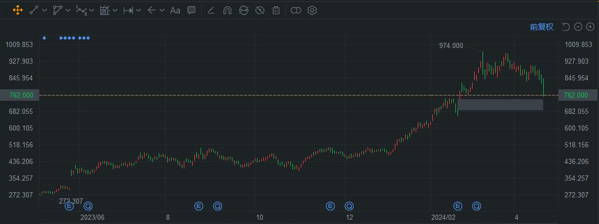Select the Aa text annotation tool
The width and height of the screenshot is (599, 224).
175,10
